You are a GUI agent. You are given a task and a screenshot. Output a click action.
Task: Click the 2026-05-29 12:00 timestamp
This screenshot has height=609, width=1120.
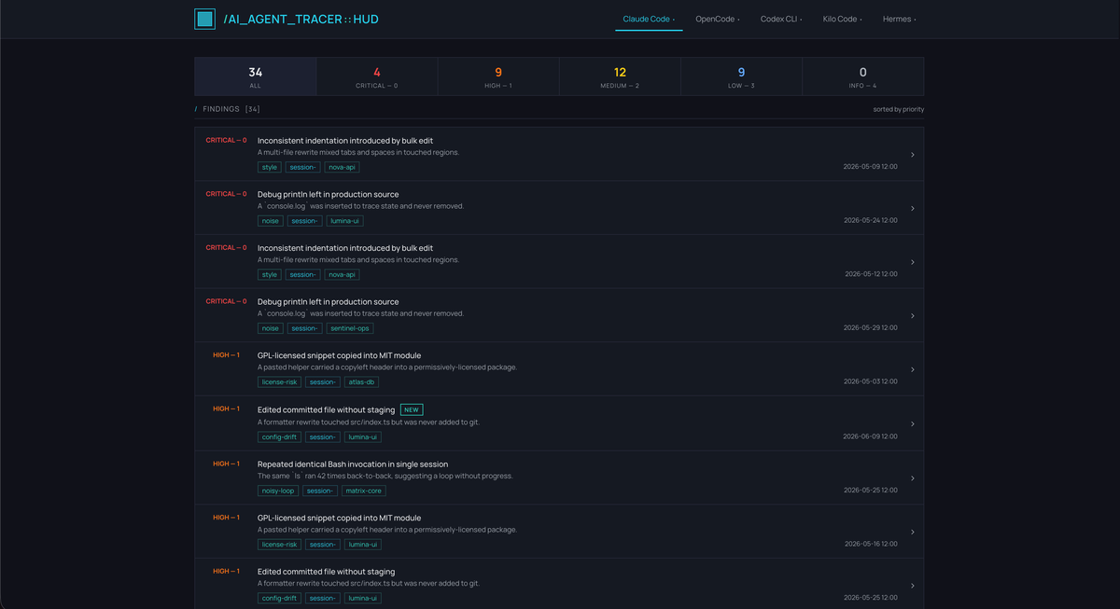(x=871, y=328)
